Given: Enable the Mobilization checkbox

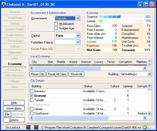Looking at the screenshot, I should click(56, 24).
